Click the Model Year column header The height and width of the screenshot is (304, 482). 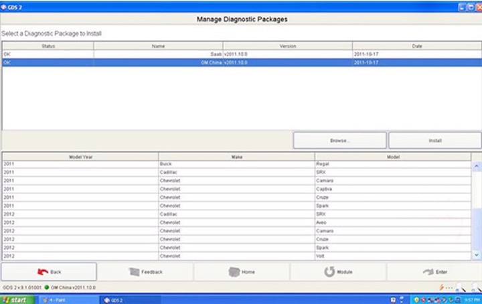(x=80, y=157)
